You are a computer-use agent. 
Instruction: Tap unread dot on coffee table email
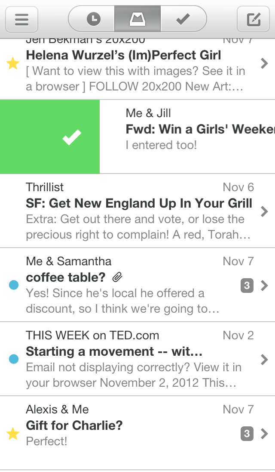pos(14,285)
